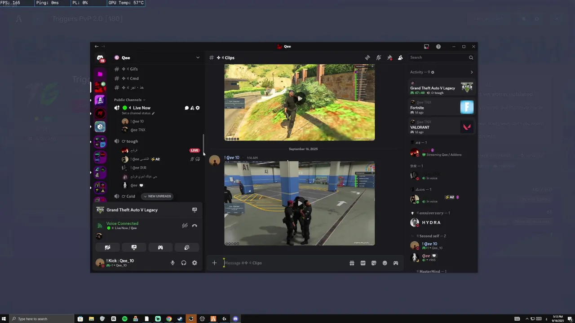The image size is (575, 323).
Task: Open Discord direct messages home icon
Action: [100, 58]
